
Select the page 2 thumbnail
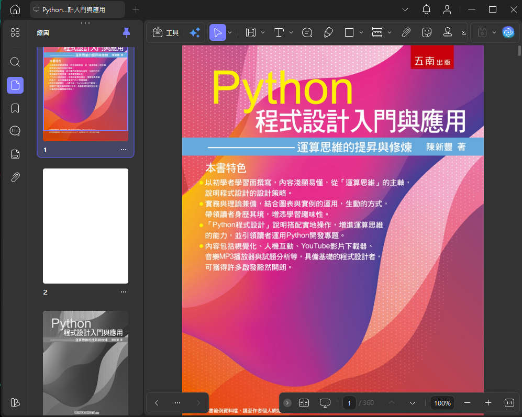(x=85, y=226)
